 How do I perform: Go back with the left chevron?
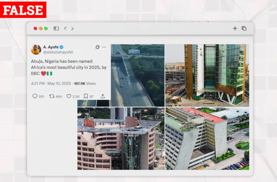pos(65,28)
